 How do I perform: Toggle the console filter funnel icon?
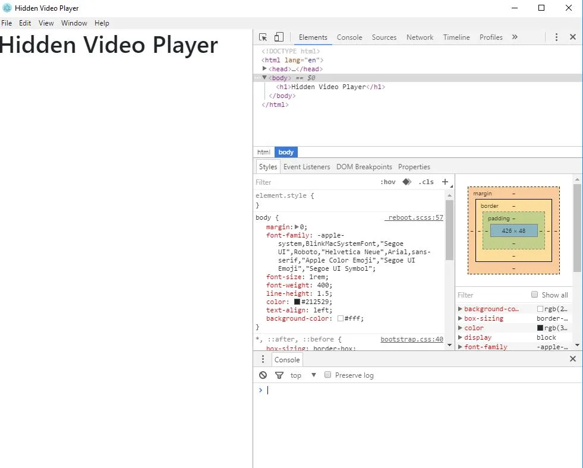(x=279, y=375)
